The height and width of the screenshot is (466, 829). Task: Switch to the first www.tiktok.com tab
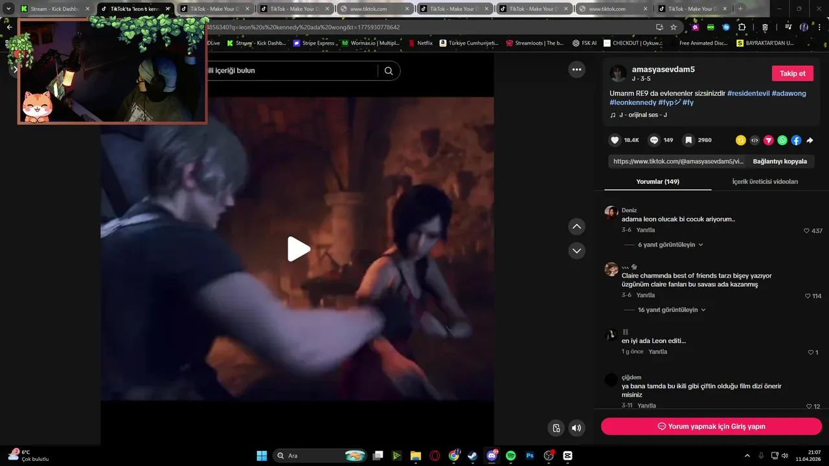[376, 9]
